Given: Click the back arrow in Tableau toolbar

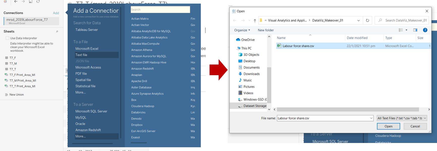Looking at the screenshot, I should pos(16,2).
